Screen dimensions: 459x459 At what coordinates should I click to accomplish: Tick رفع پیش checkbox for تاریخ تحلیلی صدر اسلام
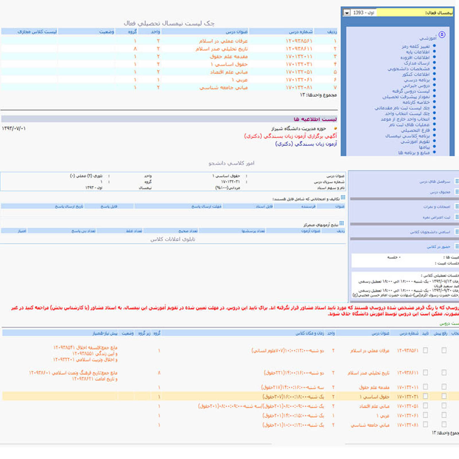444,373
